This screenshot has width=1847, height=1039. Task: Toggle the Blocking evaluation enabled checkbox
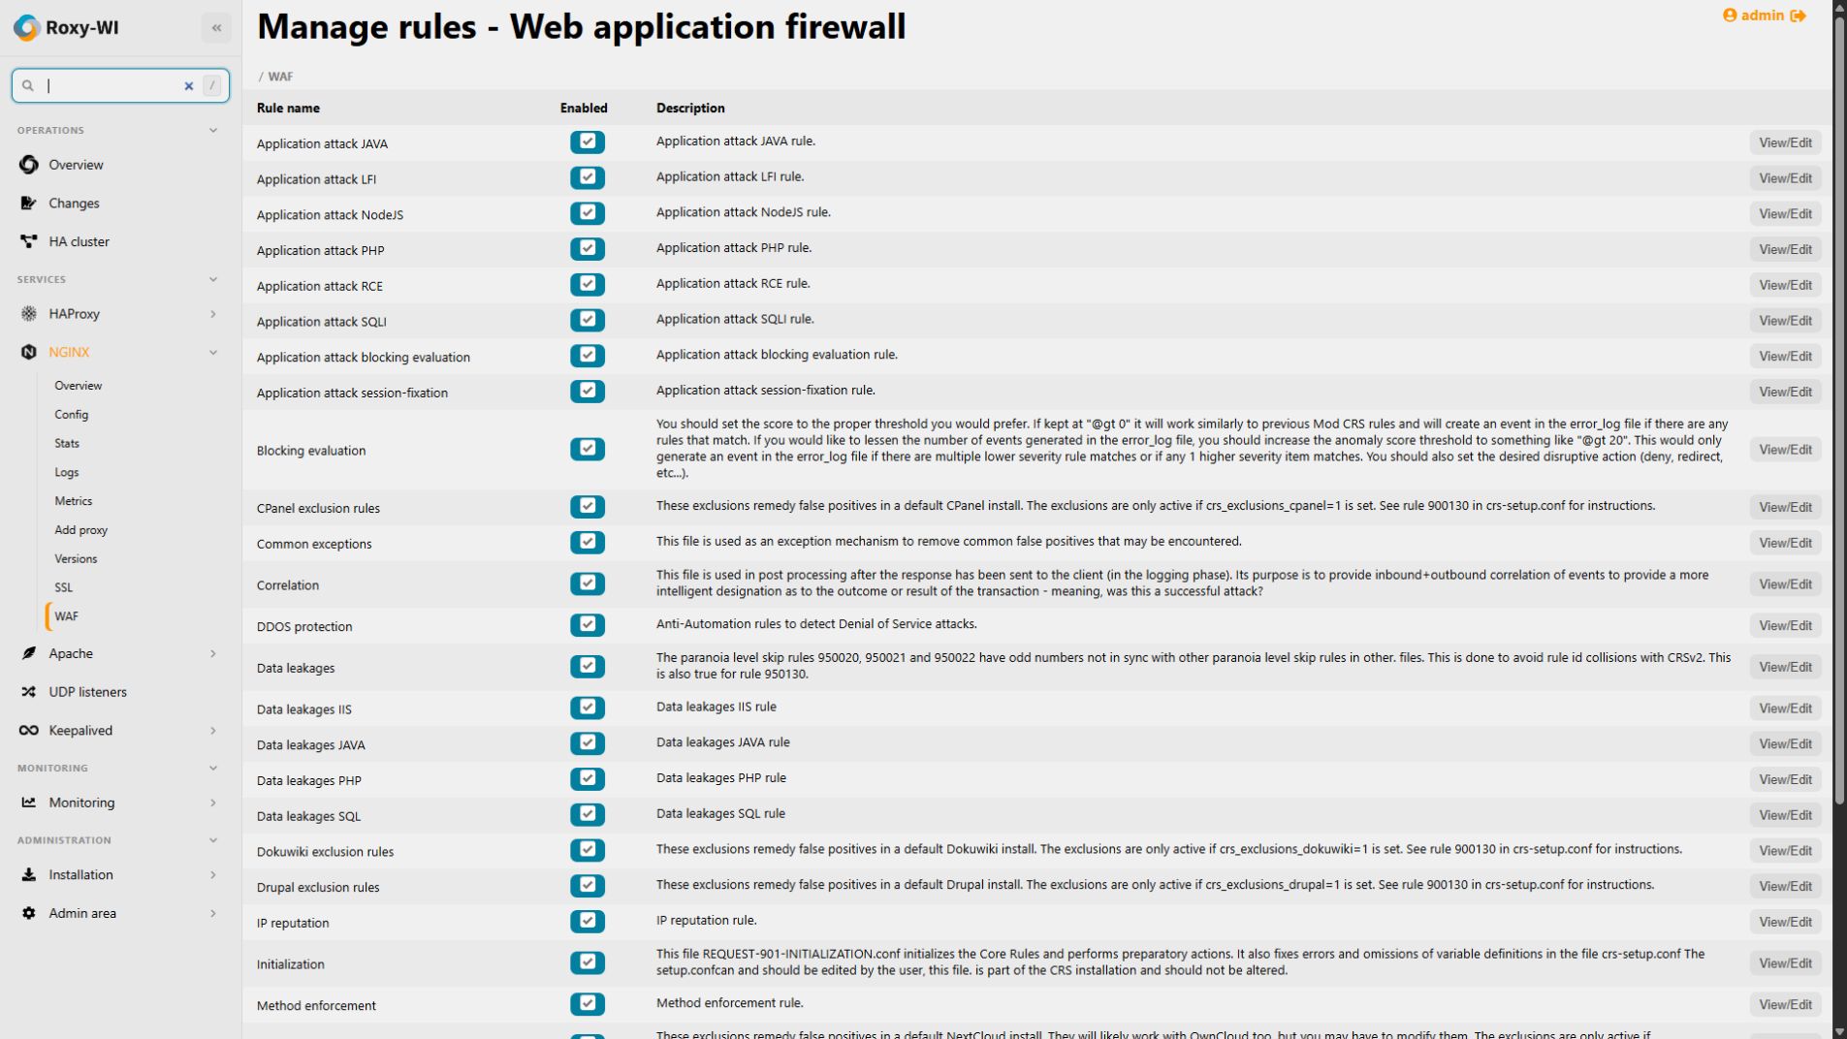pyautogui.click(x=588, y=450)
